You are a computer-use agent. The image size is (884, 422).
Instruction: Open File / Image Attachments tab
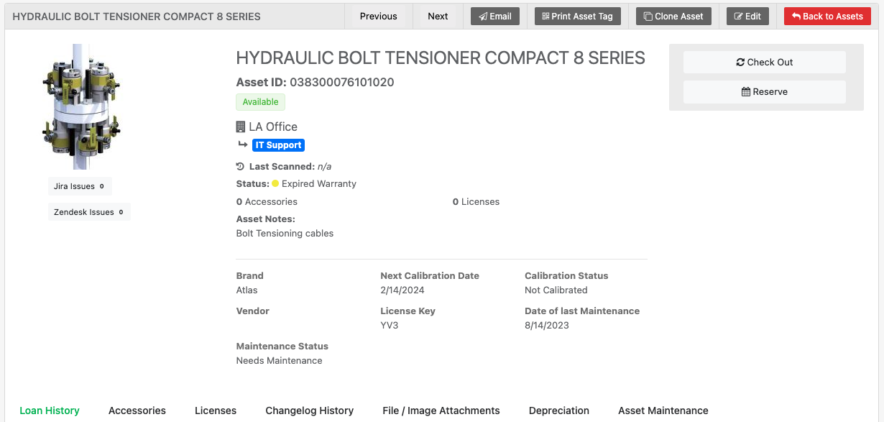point(441,410)
